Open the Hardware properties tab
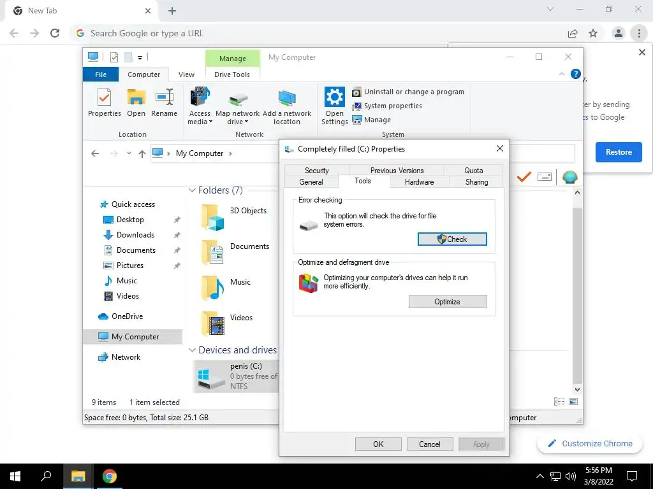The image size is (653, 489). pyautogui.click(x=420, y=182)
